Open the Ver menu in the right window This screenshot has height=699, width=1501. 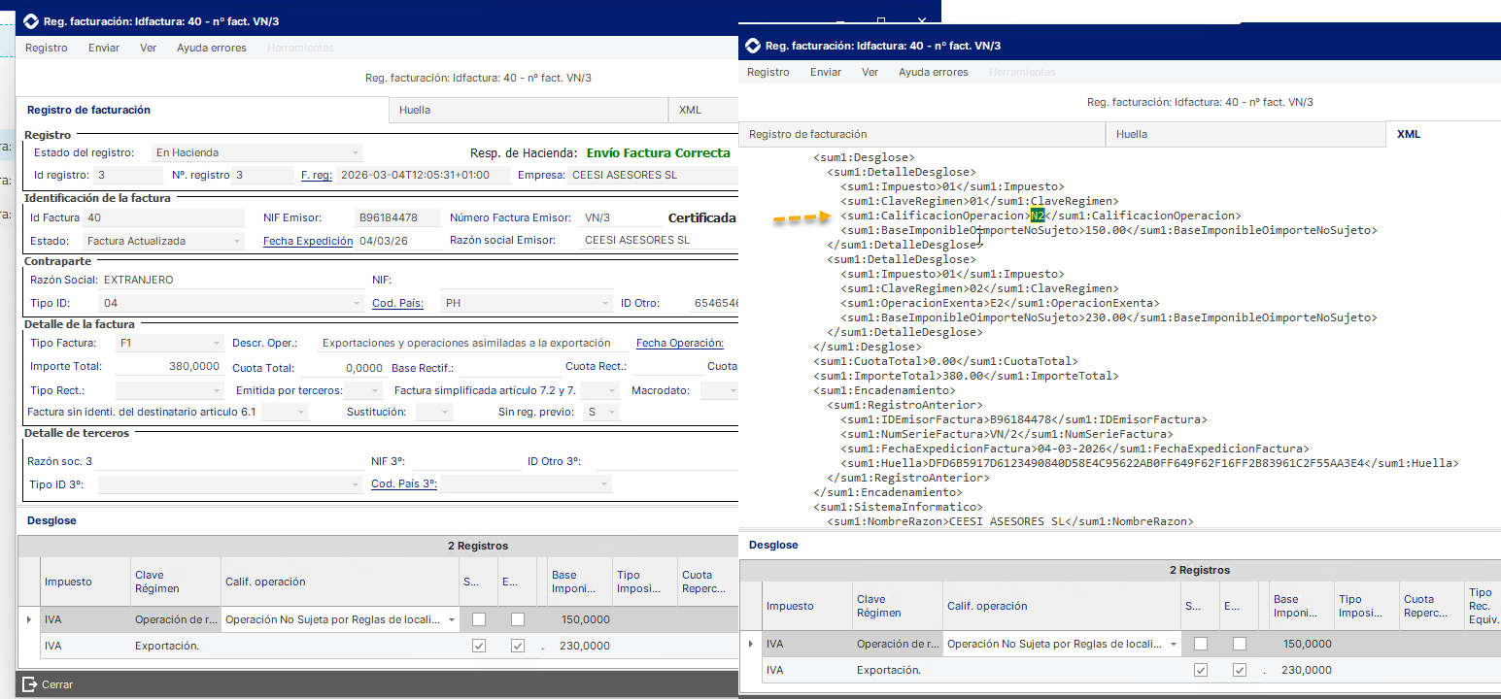pos(870,72)
